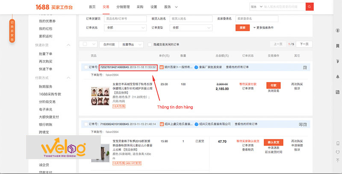Click the message icon on order 716358240191993645

click(301, 125)
